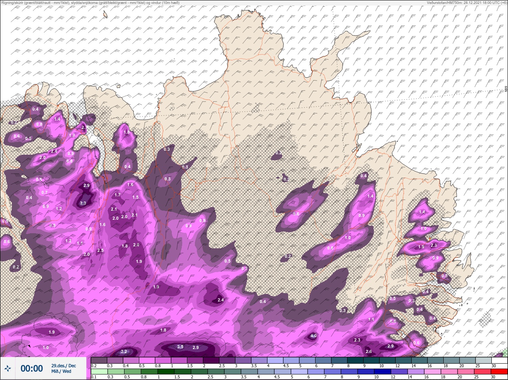Click the 2.6 precipitation value on the map
508x380 pixels.
point(369,351)
